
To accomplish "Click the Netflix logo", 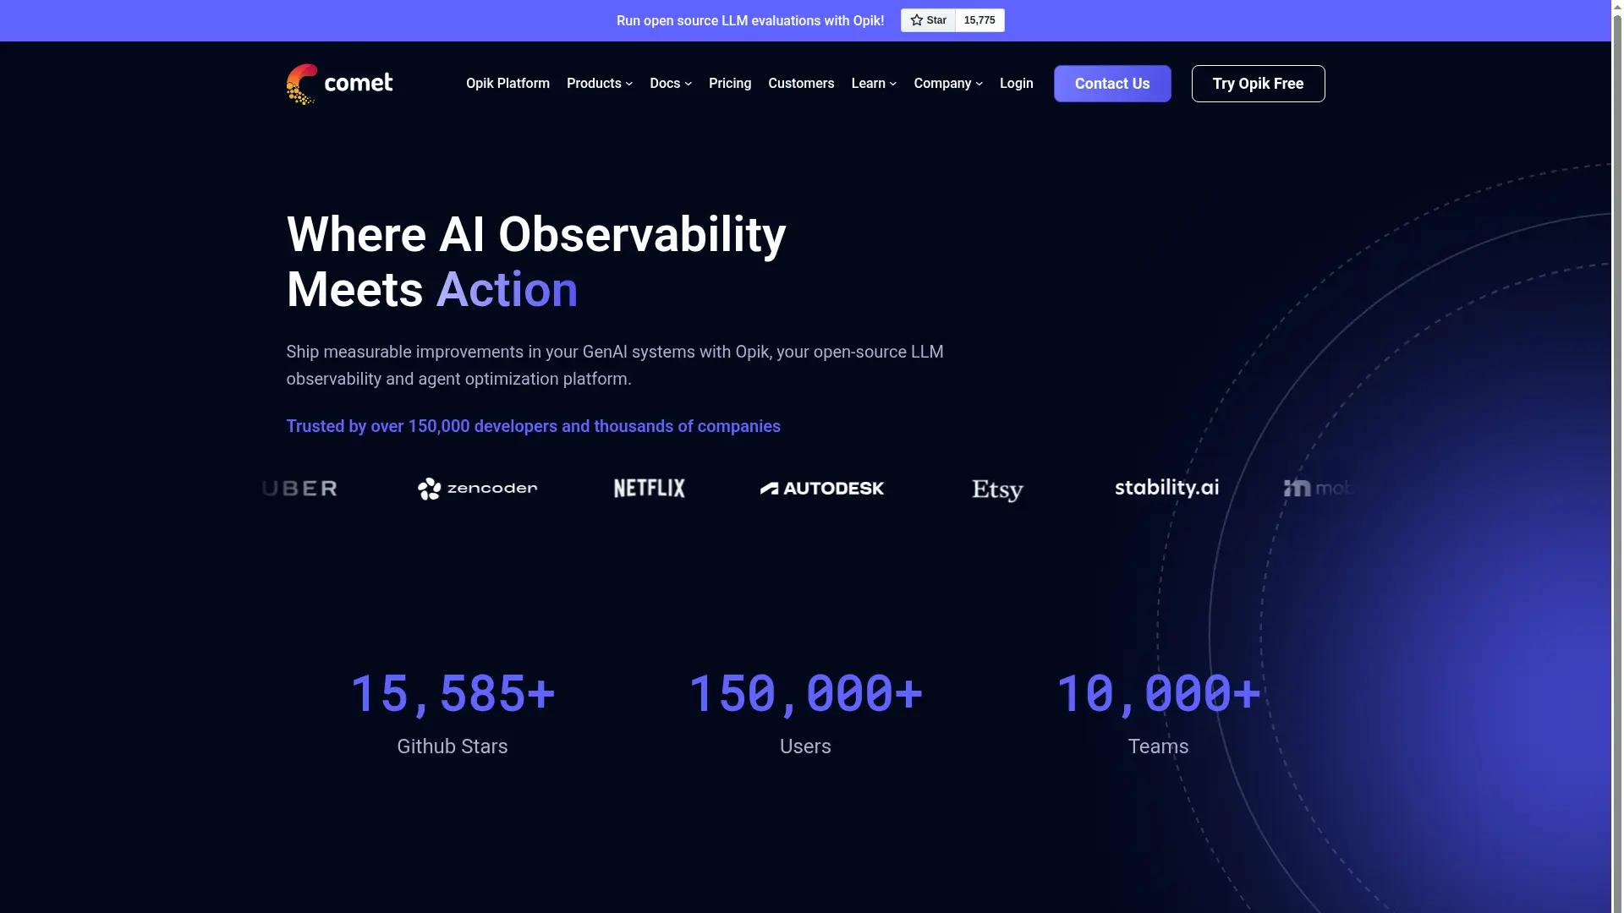I will tap(648, 488).
